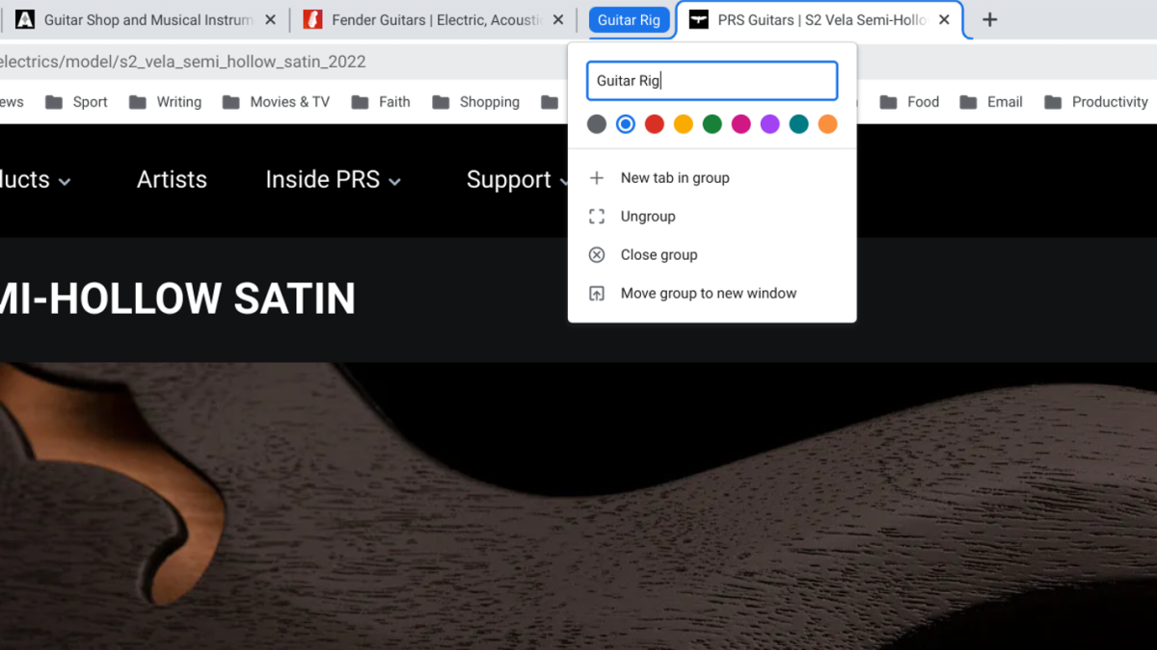Open the Food bookmarks folder
This screenshot has height=650, width=1157.
(908, 102)
